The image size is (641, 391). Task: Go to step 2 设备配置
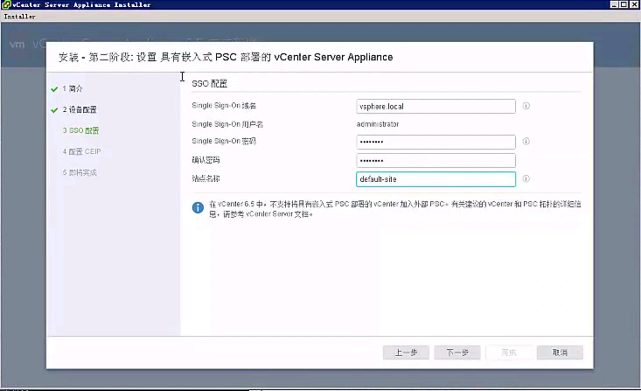tap(80, 109)
